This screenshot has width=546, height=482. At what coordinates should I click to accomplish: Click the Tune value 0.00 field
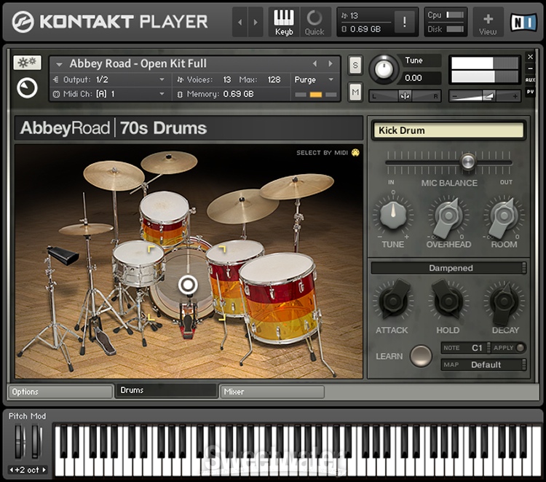tap(422, 78)
